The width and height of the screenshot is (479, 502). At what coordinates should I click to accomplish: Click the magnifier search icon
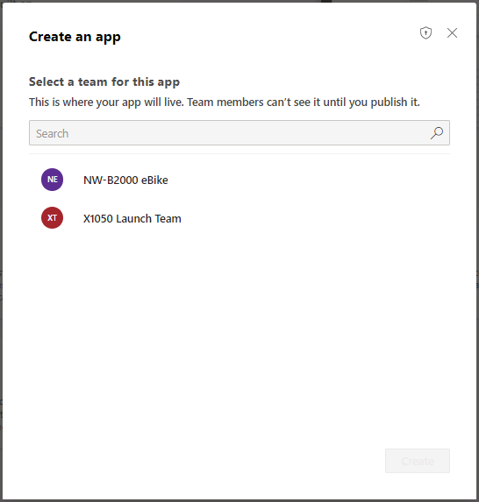[437, 133]
